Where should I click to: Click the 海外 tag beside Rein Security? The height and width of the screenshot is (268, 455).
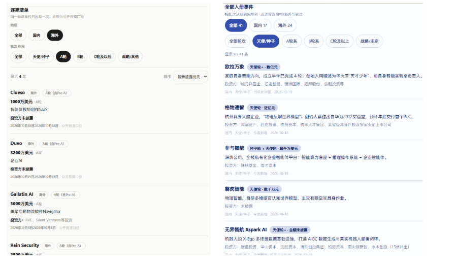pyautogui.click(x=48, y=246)
